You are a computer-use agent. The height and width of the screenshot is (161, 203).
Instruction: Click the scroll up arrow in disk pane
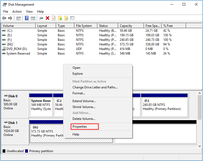click(x=200, y=93)
